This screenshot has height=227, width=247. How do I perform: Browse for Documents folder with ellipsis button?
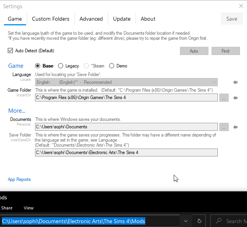tap(224, 127)
